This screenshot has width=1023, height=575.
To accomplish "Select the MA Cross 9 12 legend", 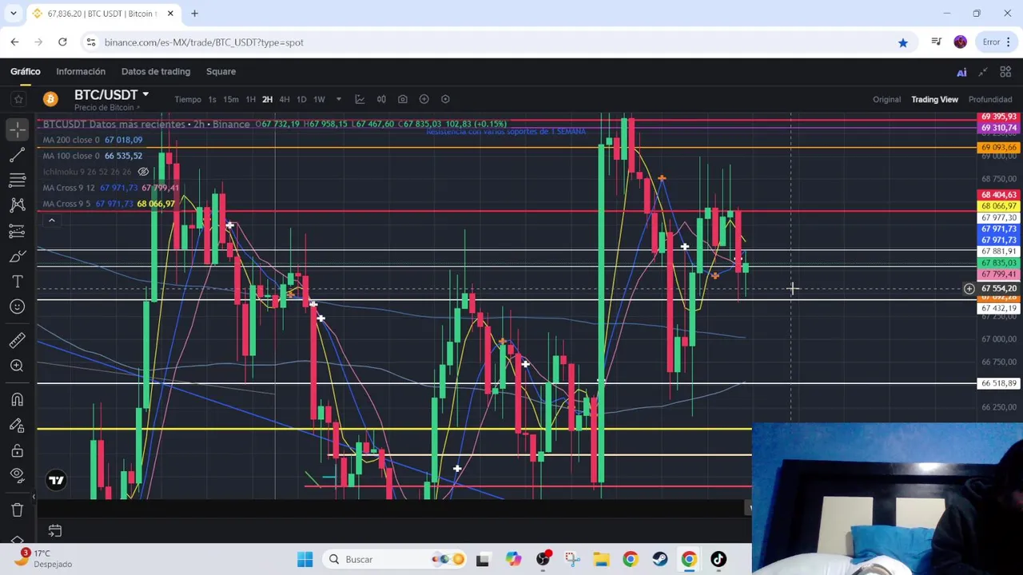I will (x=109, y=188).
